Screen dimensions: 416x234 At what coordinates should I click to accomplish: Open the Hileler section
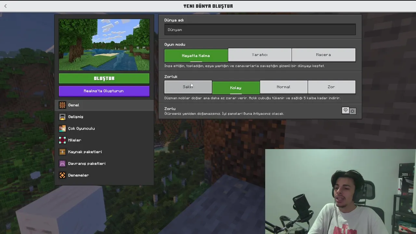[x=104, y=140]
